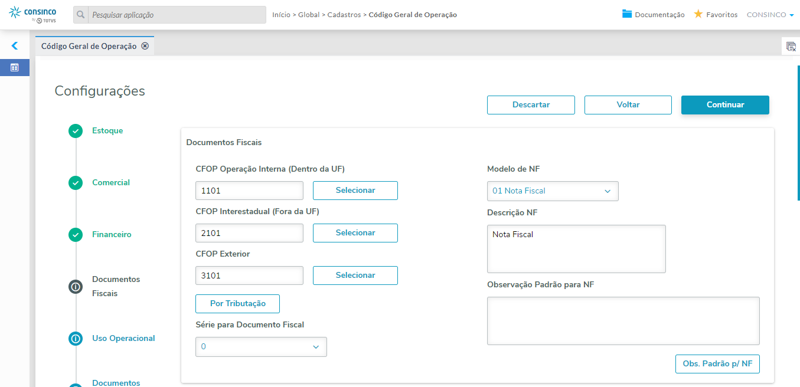The height and width of the screenshot is (387, 800).
Task: Click the search magnifier icon
Action: click(81, 15)
